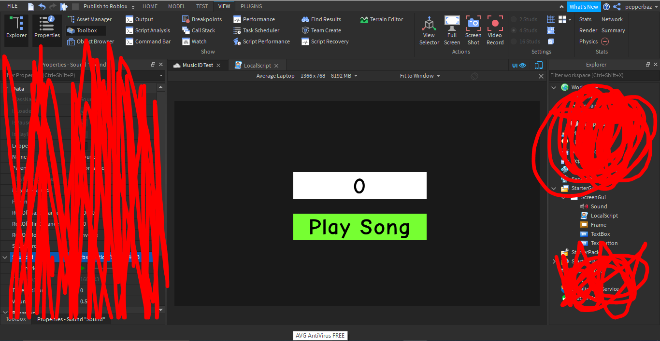The height and width of the screenshot is (341, 660).
Task: Toggle the View Selector
Action: click(x=429, y=30)
